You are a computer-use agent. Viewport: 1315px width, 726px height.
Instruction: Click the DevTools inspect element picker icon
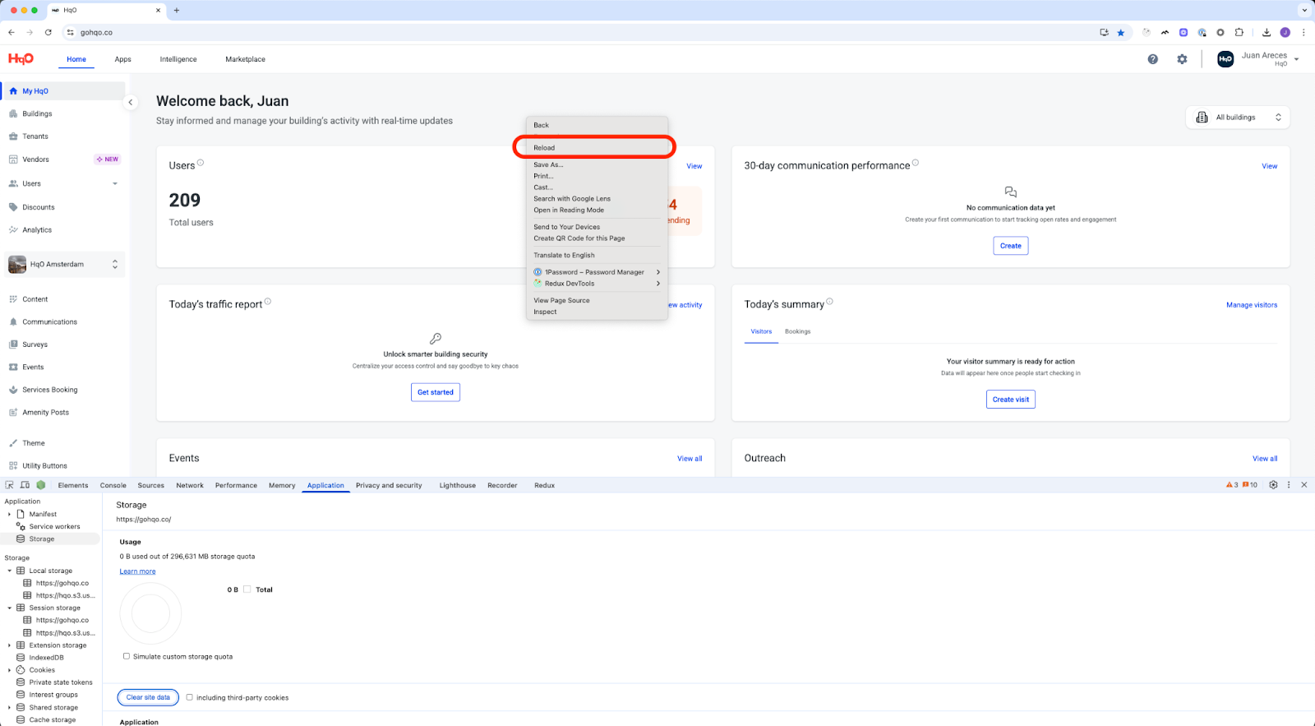pos(10,485)
